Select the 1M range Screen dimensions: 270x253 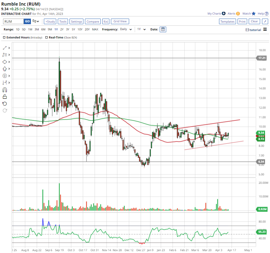click(x=30, y=29)
